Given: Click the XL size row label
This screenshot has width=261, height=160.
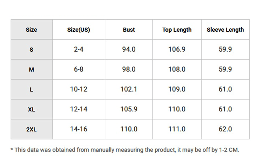Looking at the screenshot, I should (32, 109).
